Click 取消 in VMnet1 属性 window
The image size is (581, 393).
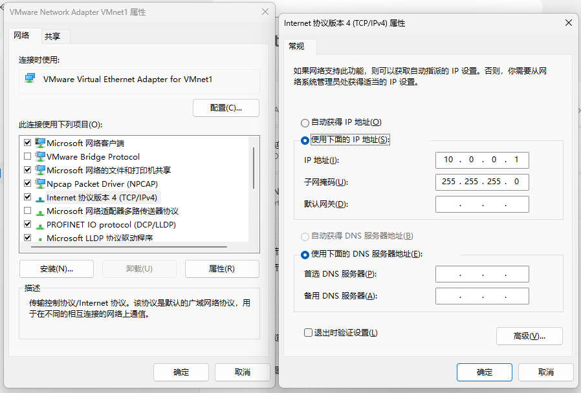tap(243, 372)
